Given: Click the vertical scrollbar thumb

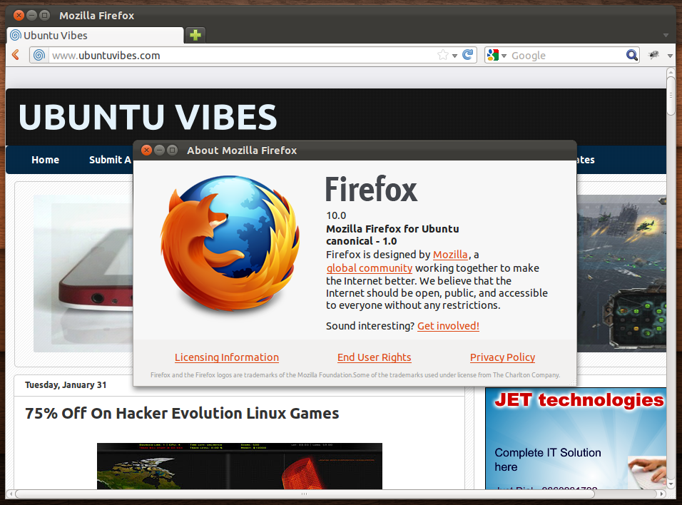Looking at the screenshot, I should pos(671,96).
